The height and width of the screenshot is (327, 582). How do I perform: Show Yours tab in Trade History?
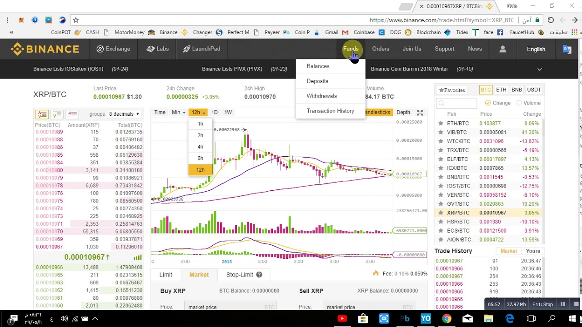(x=533, y=251)
